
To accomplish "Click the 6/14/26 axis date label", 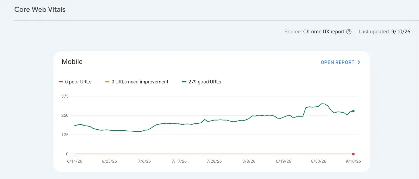I will pyautogui.click(x=75, y=161).
